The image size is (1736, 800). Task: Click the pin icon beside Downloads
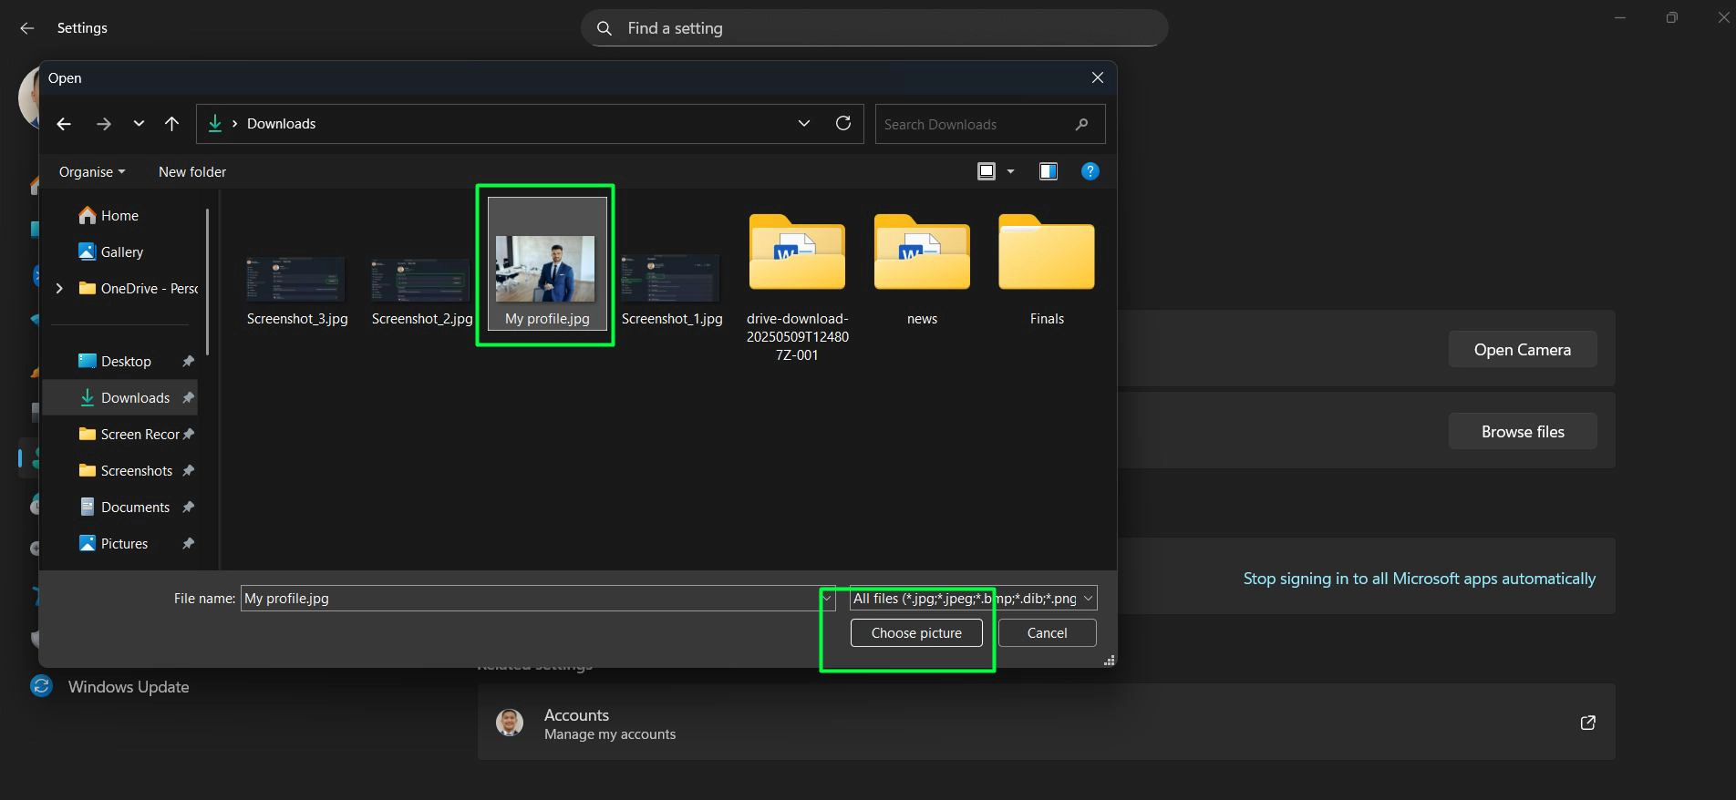(x=188, y=397)
